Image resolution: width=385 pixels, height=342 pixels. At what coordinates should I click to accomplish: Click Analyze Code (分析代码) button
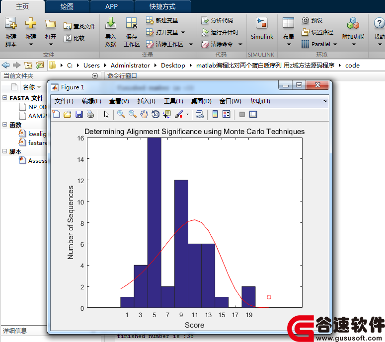click(x=217, y=20)
